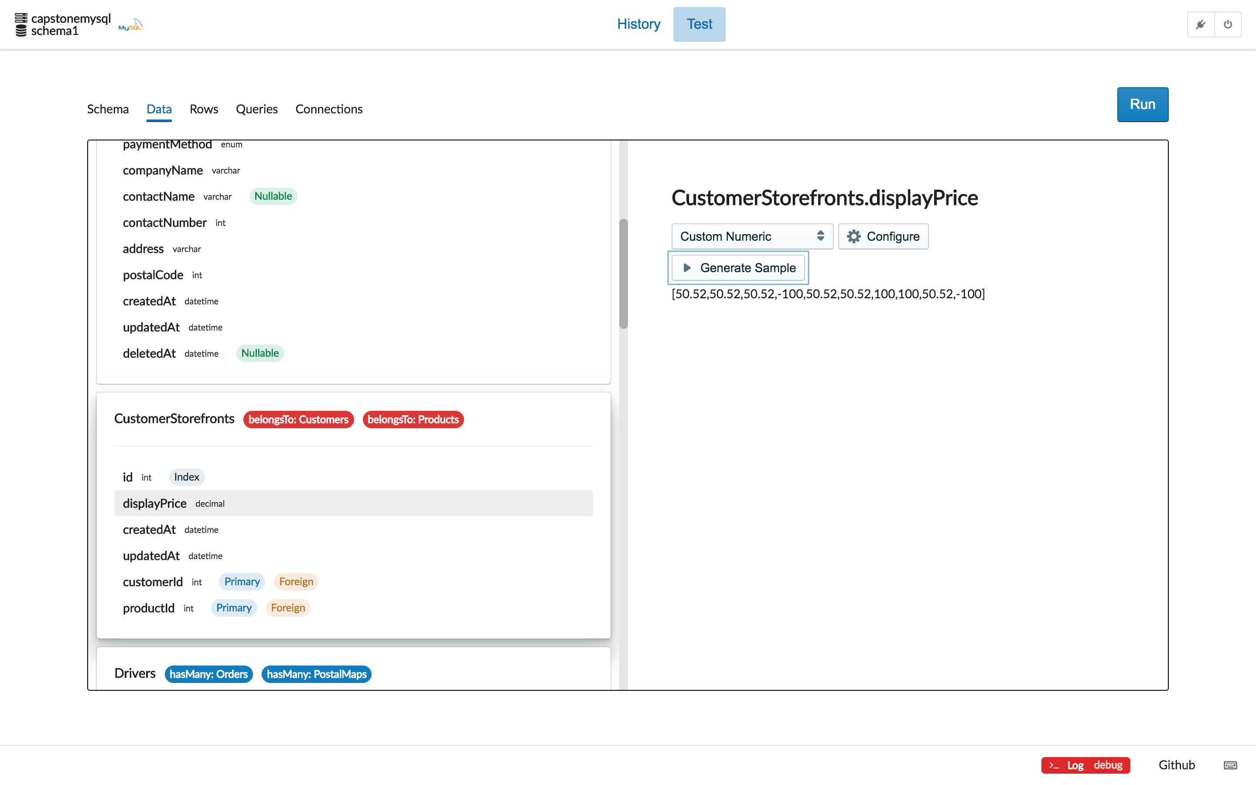Open the Custom Numeric generator dropdown
Image resolution: width=1256 pixels, height=785 pixels.
(x=751, y=236)
